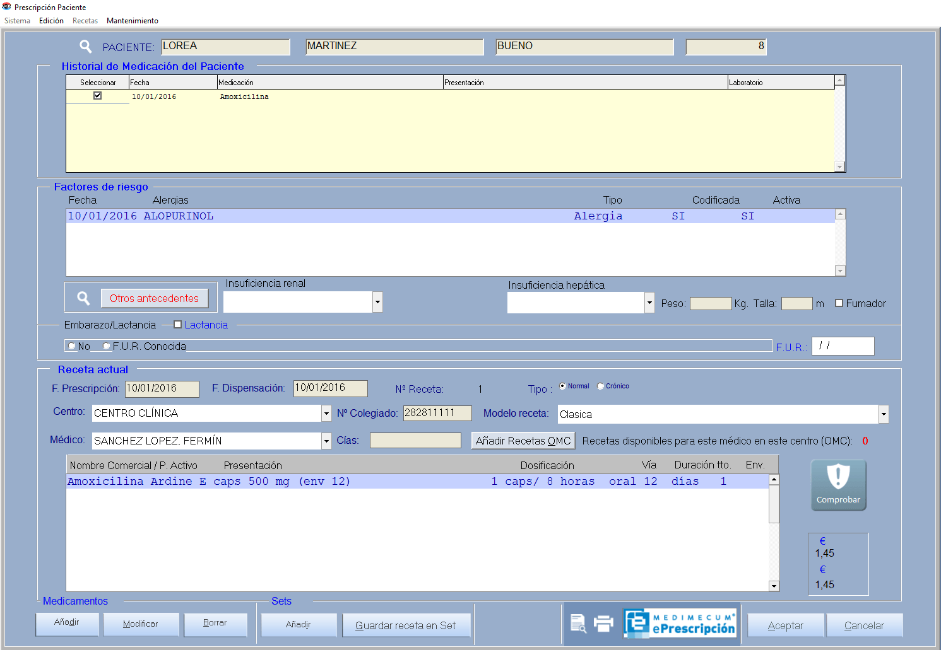
Task: Open the prescription preview document icon
Action: (x=578, y=624)
